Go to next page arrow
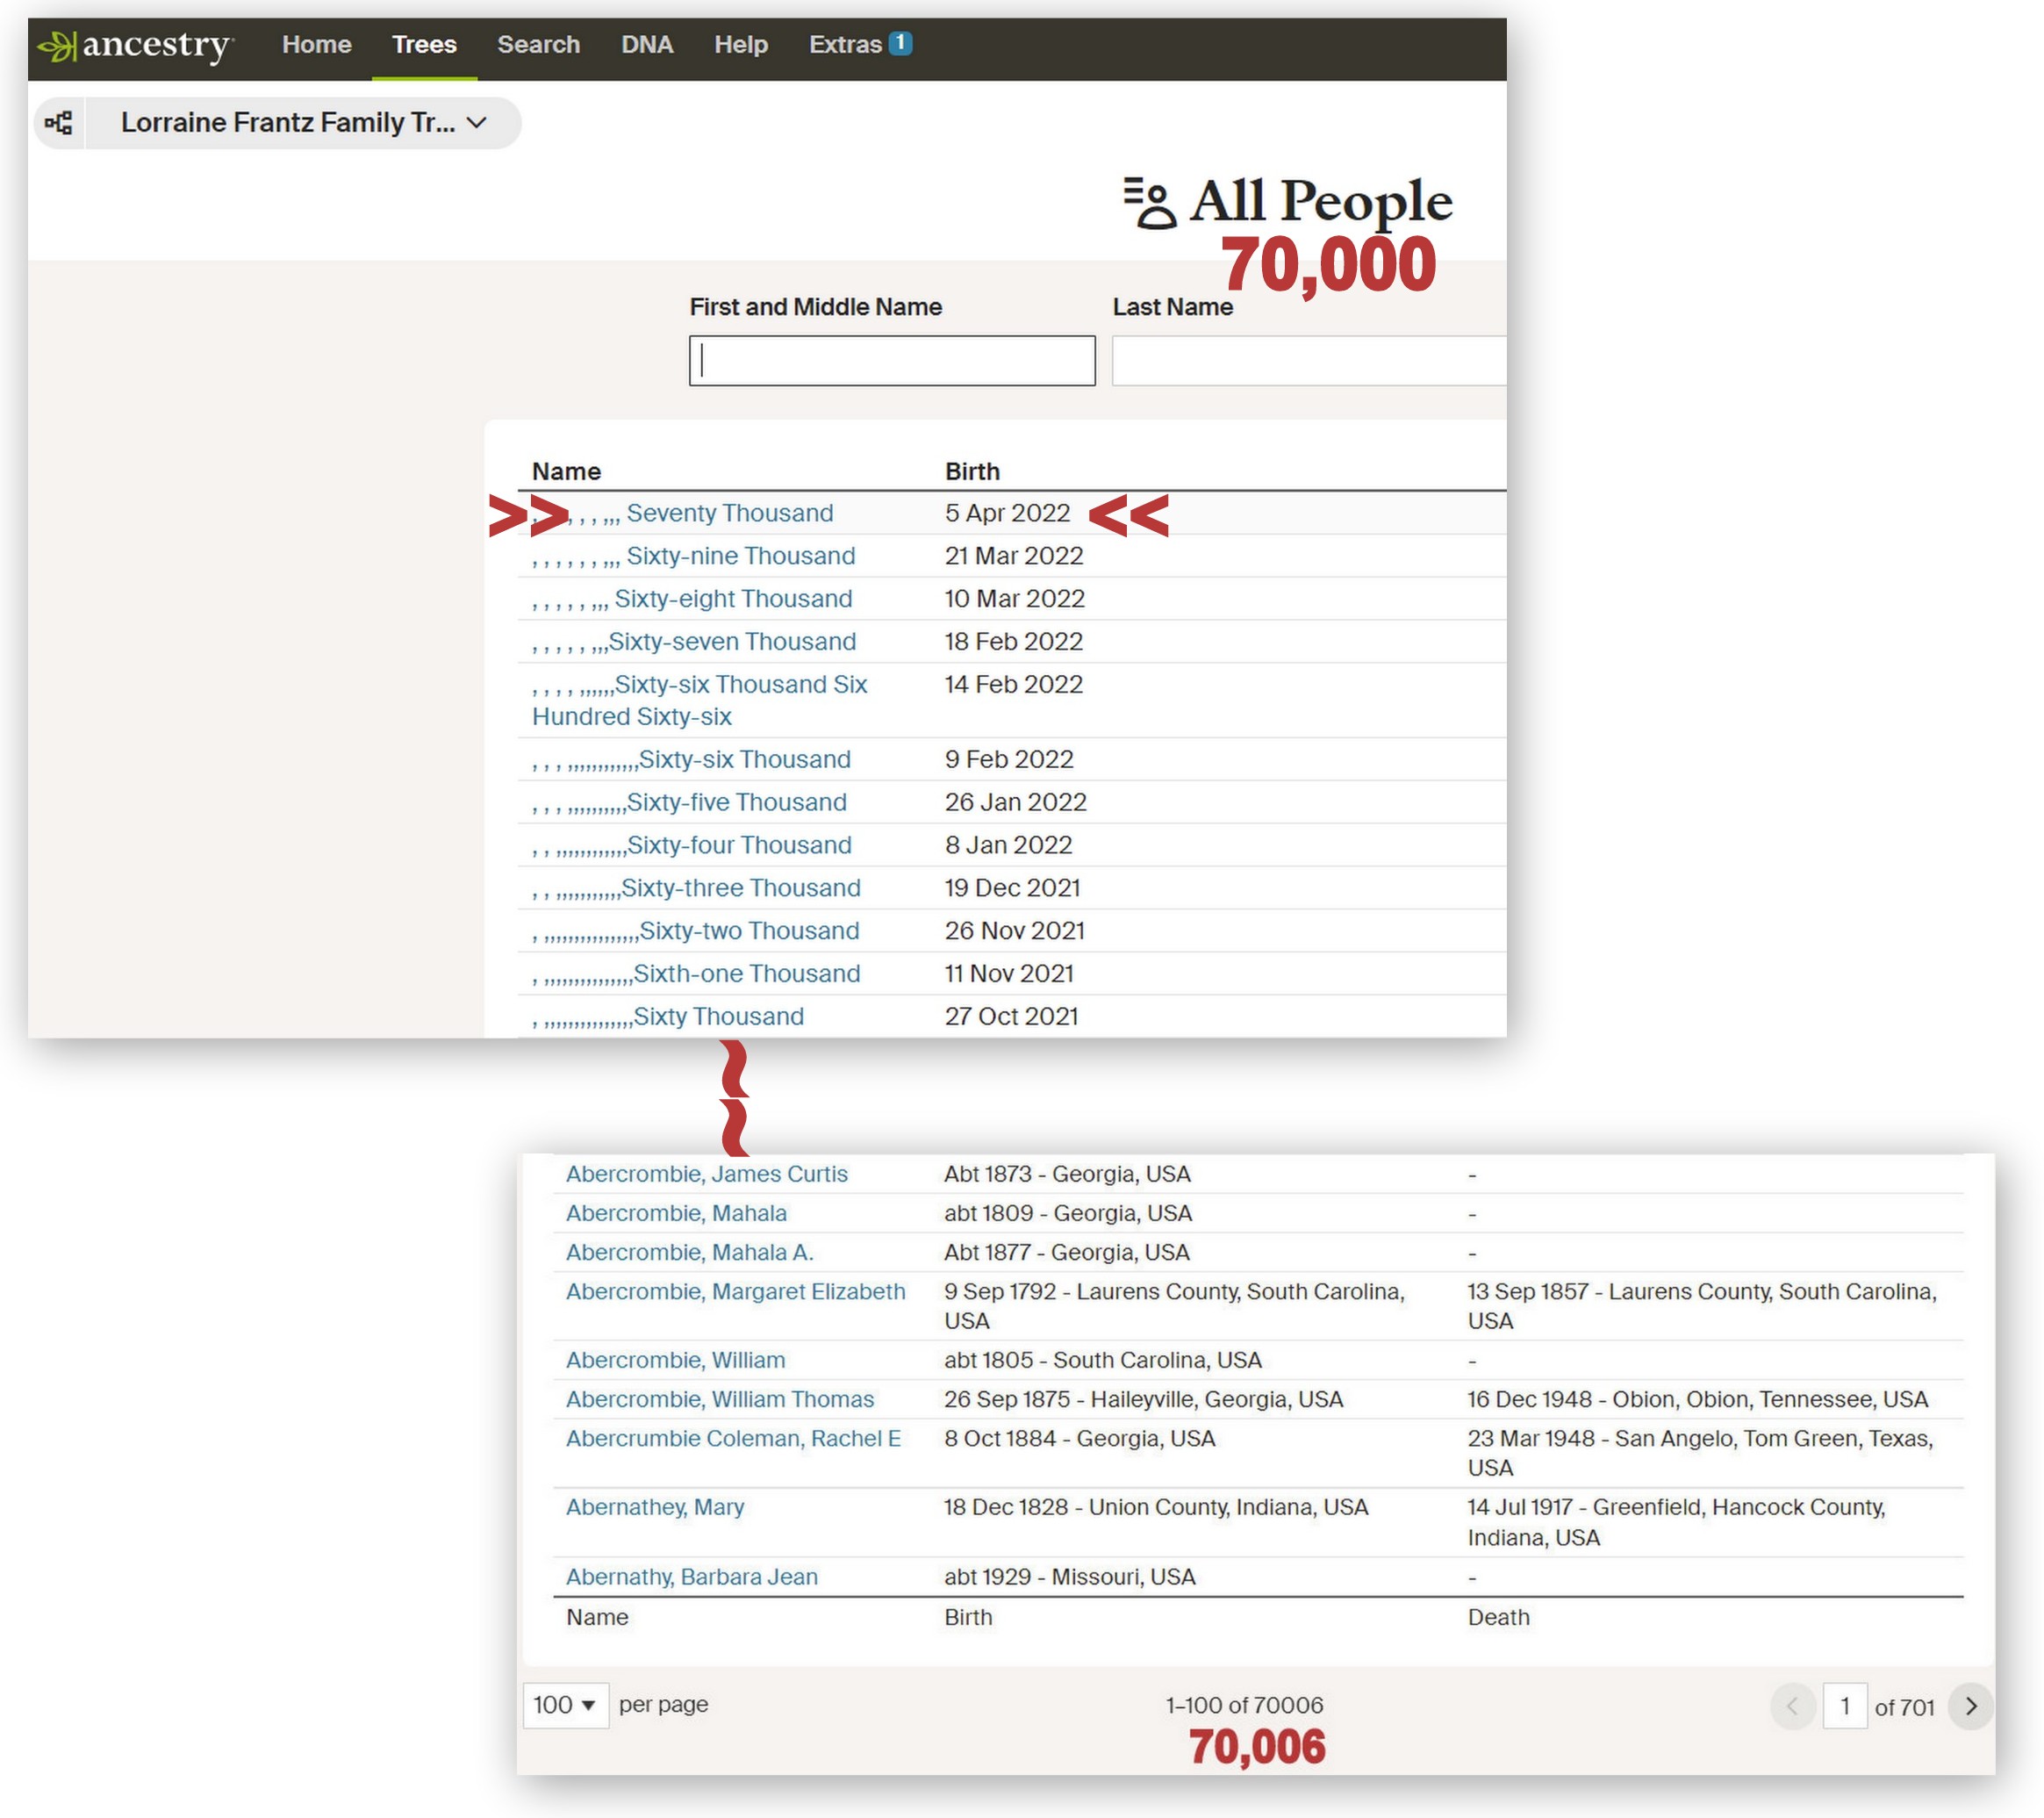2044x1818 pixels. click(1970, 1706)
